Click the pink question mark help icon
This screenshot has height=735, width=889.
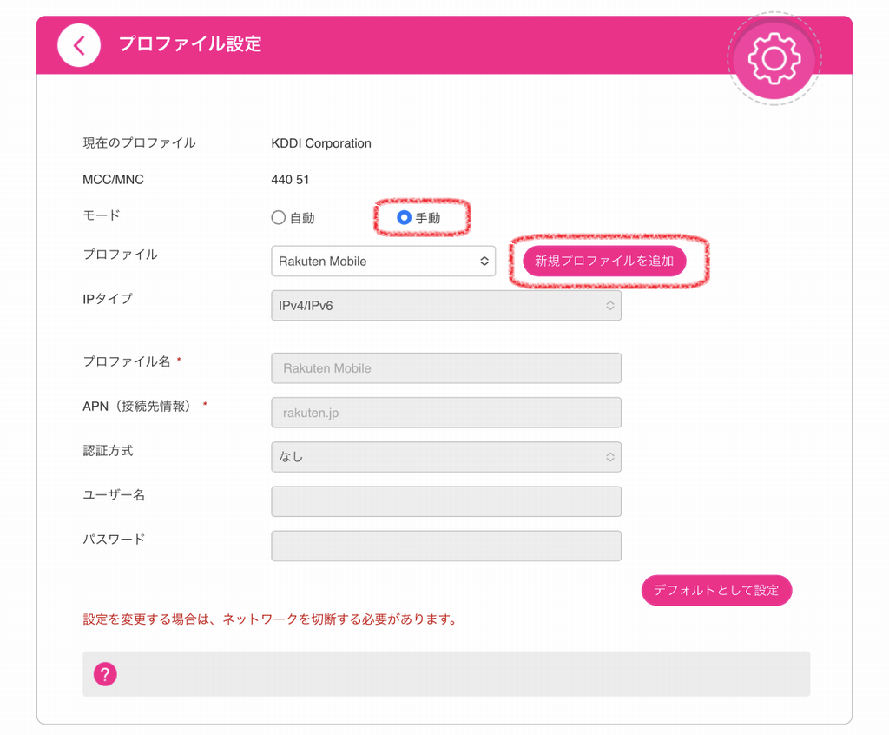point(105,674)
